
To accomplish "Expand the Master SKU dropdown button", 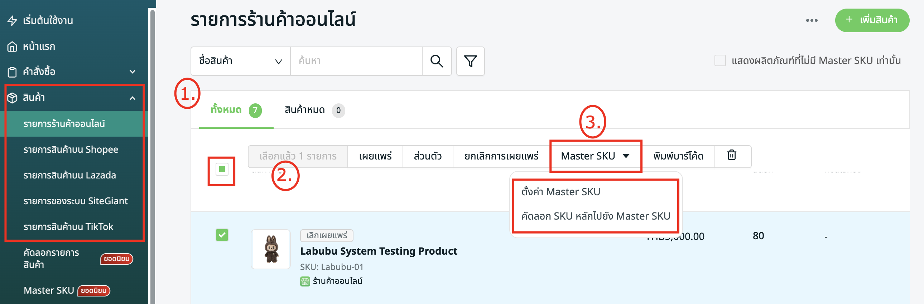I will tap(595, 156).
